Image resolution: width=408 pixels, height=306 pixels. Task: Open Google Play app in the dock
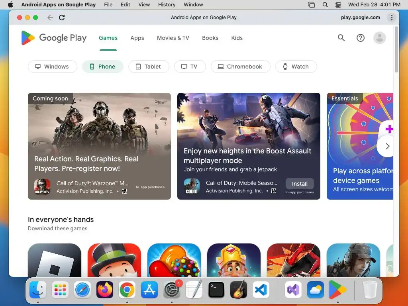tap(337, 290)
